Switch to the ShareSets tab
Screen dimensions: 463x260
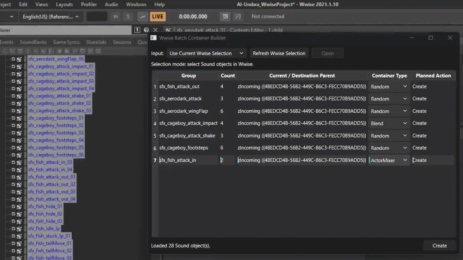[96, 42]
